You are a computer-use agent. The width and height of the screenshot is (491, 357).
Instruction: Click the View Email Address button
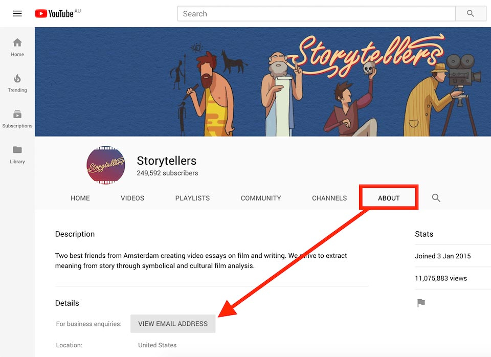pos(173,324)
